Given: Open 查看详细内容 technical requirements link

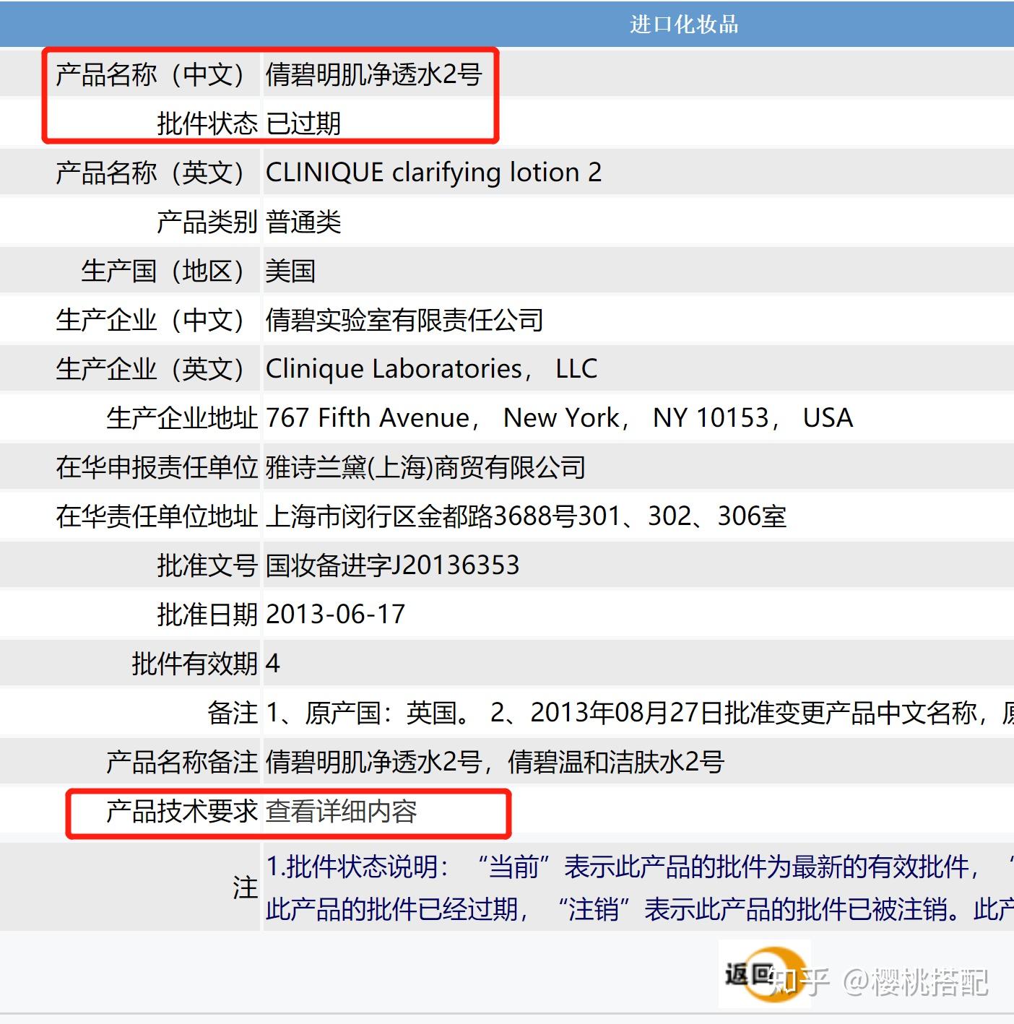Looking at the screenshot, I should (x=341, y=811).
